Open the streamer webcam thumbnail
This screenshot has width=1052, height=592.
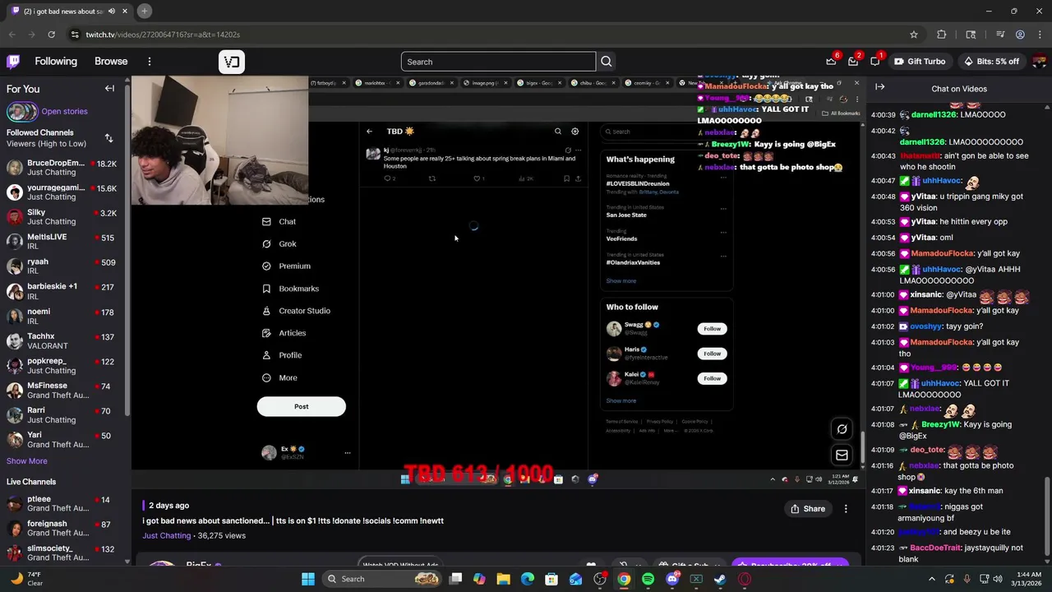220,141
